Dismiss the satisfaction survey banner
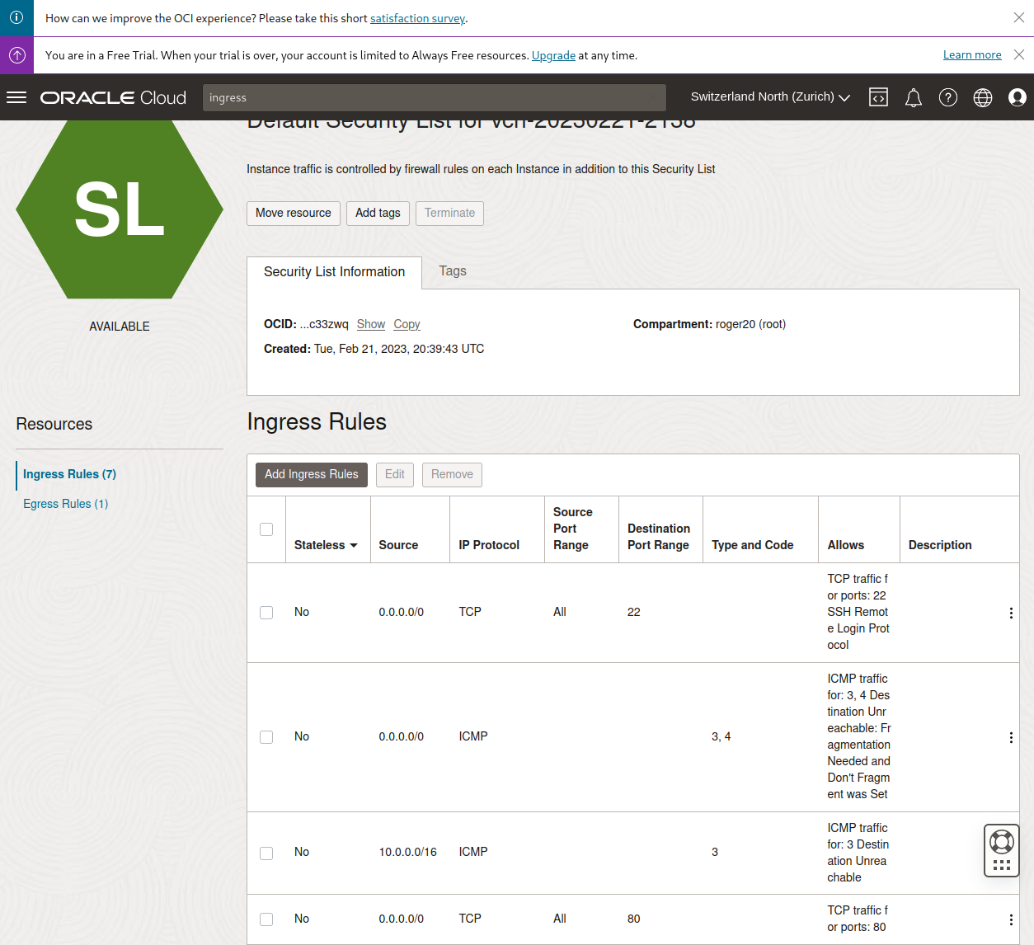 click(1019, 17)
